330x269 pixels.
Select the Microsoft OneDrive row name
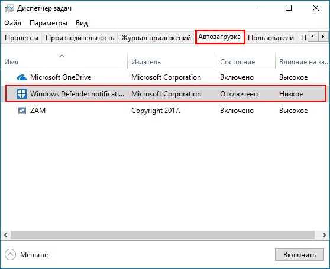click(60, 77)
